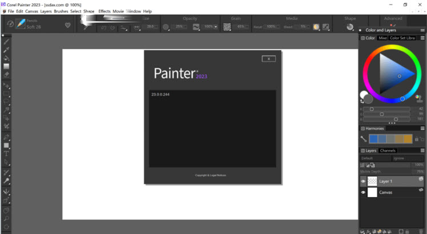Select the Brush tool in the toolbox

point(7,42)
